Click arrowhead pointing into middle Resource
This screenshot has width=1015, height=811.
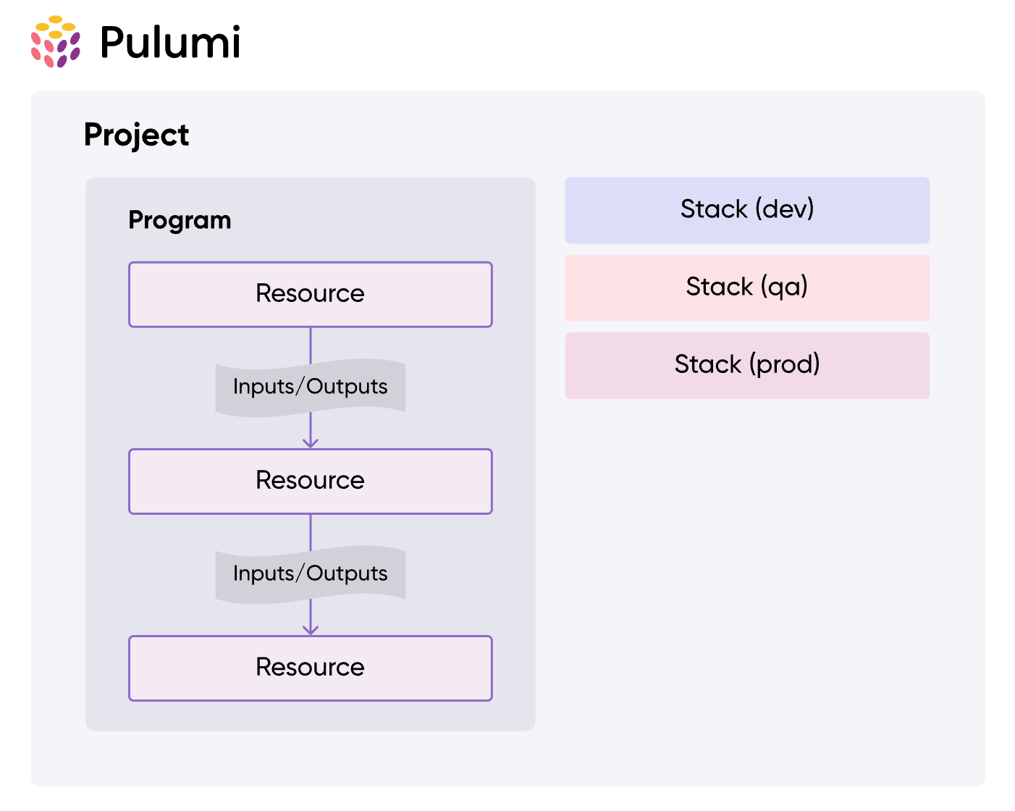pos(311,442)
